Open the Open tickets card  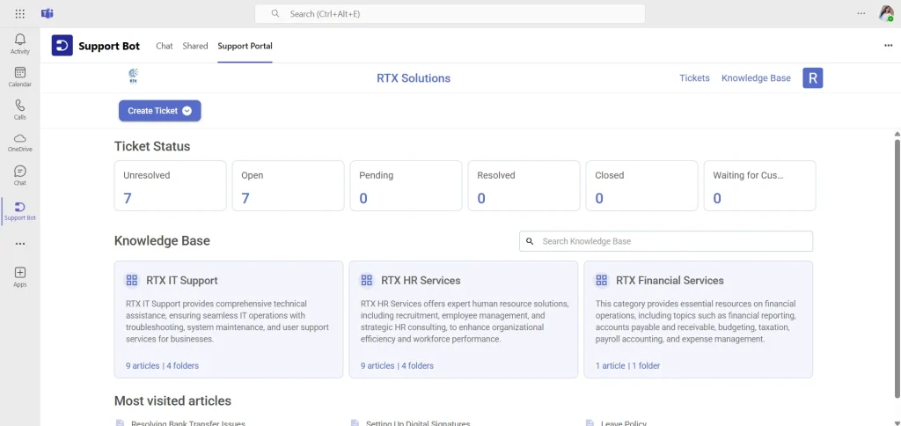(288, 186)
